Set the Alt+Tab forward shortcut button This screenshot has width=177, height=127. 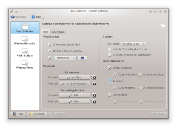tap(74, 78)
